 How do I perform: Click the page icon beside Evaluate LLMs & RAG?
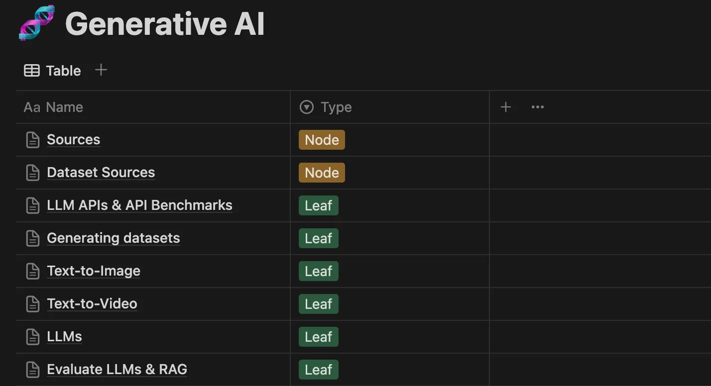tap(32, 370)
